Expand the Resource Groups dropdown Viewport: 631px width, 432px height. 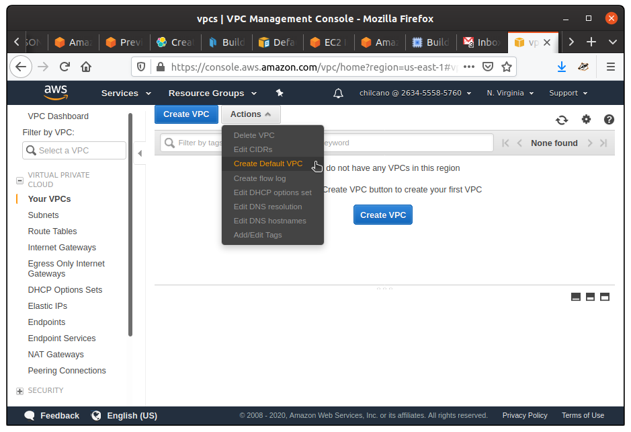click(x=212, y=93)
